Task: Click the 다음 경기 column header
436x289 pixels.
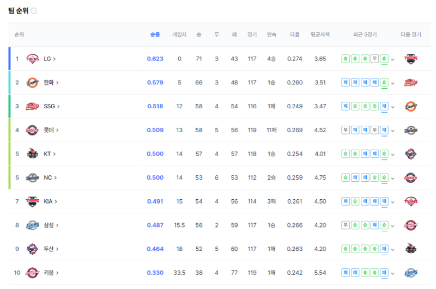Action: tap(411, 35)
